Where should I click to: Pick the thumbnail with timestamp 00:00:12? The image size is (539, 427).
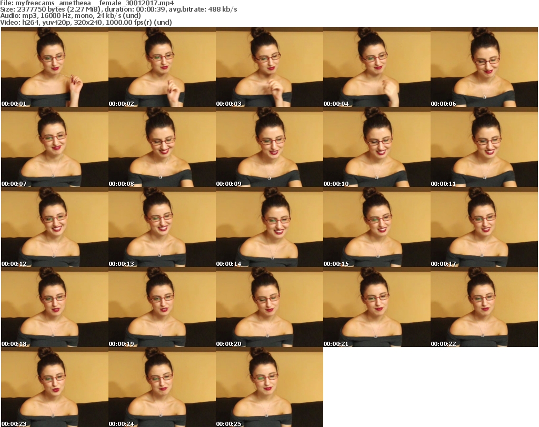click(55, 227)
